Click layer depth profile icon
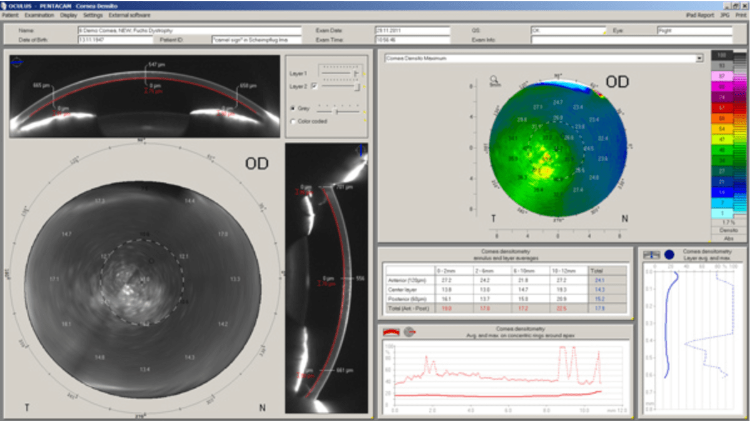The height and width of the screenshot is (421, 752). click(x=651, y=255)
